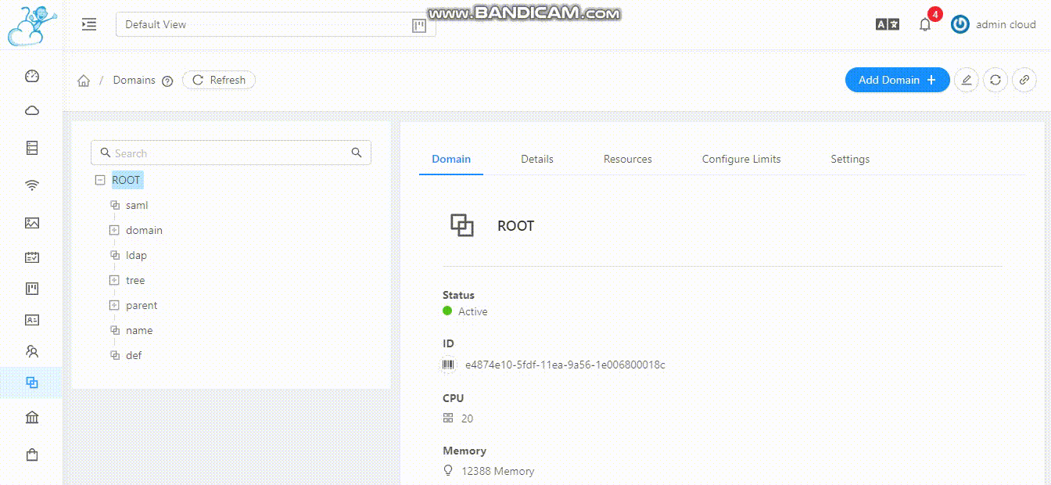Open the language translation icon
This screenshot has width=1051, height=485.
pos(888,24)
